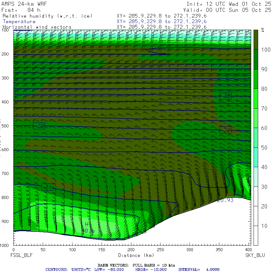Click the 'Fcst: 84 h' forecast label
Viewport: 273px width, 273px height.
21,10
